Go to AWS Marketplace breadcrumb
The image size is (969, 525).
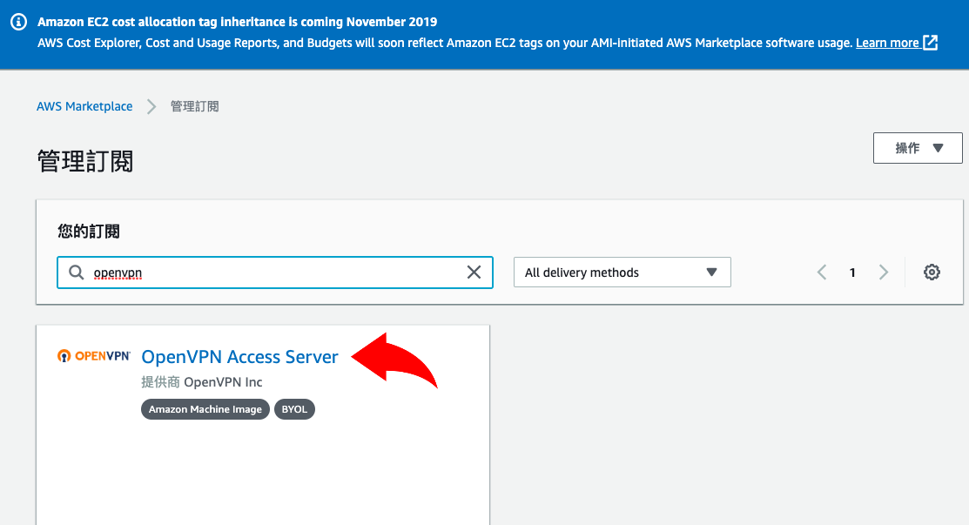pos(84,106)
